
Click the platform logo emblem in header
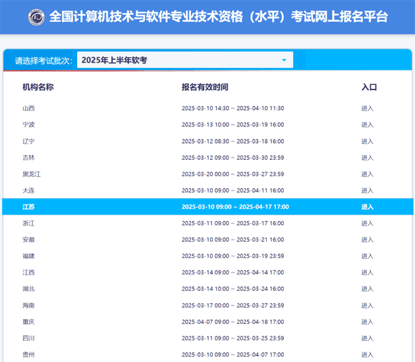(36, 17)
